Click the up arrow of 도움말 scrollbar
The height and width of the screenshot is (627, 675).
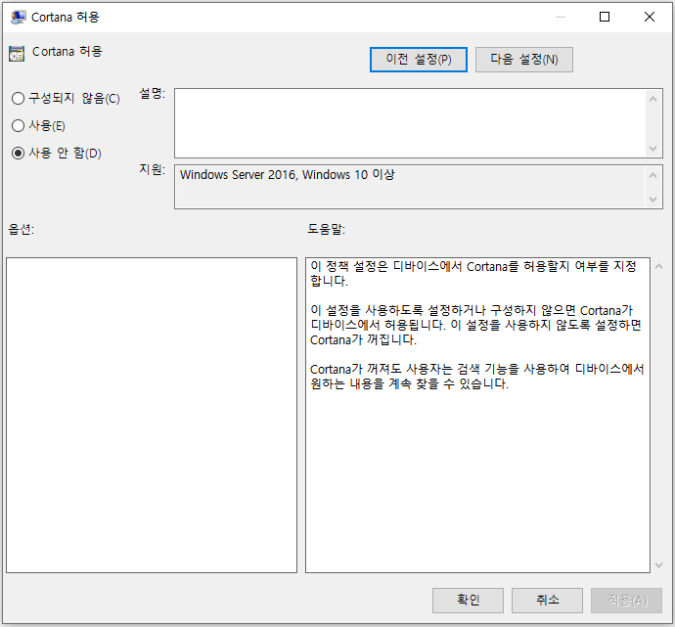pyautogui.click(x=658, y=266)
